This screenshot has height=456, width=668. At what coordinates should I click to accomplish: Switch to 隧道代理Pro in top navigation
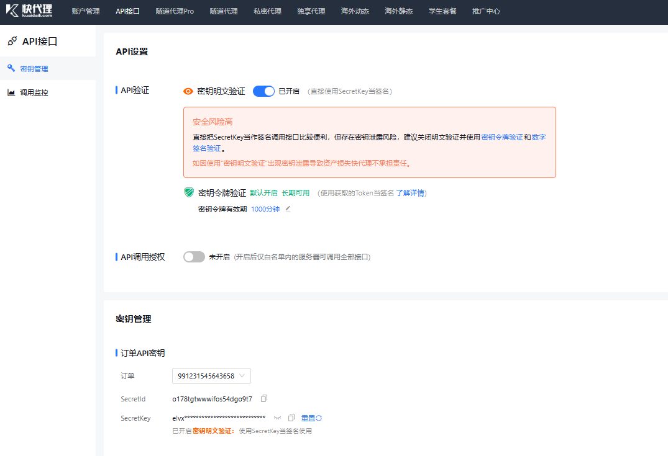click(x=175, y=11)
